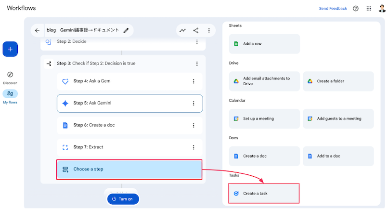Click the Tasks check icon on Create a task

click(236, 194)
